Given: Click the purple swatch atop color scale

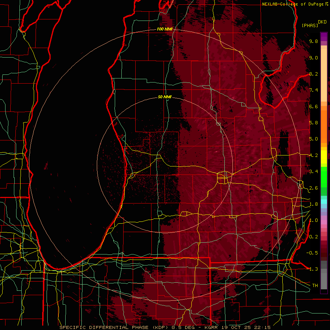Looking at the screenshot, I should (324, 37).
